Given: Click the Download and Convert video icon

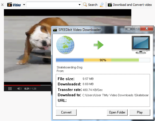Looking at the screenshot, I should pyautogui.click(x=110, y=5).
